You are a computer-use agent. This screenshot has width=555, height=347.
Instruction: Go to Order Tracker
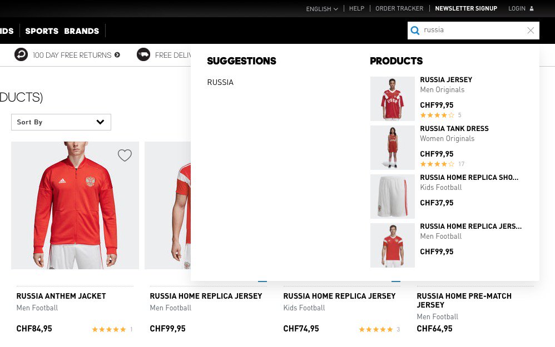click(399, 8)
